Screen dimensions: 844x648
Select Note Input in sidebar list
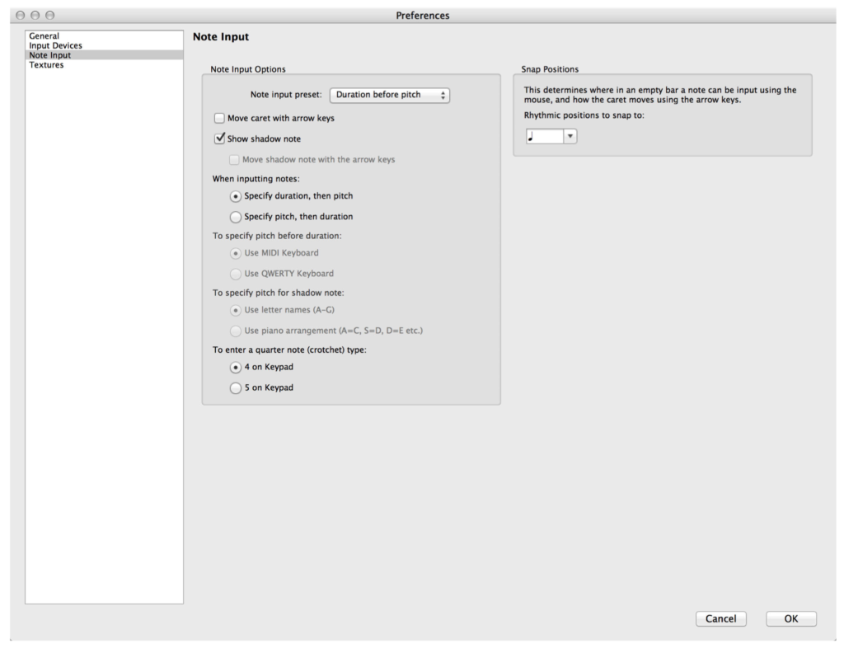tap(49, 55)
